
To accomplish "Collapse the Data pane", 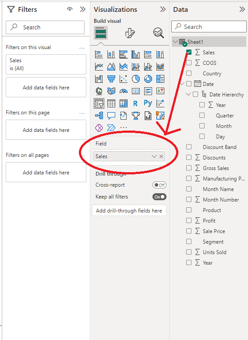I will [242, 9].
